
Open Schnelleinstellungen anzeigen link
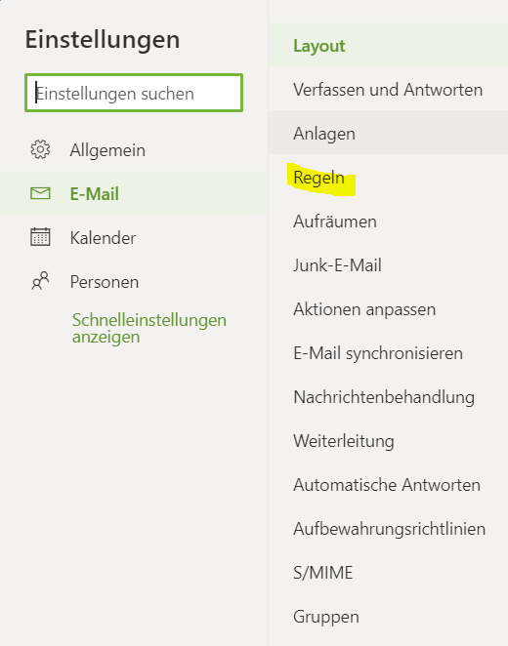pos(149,328)
